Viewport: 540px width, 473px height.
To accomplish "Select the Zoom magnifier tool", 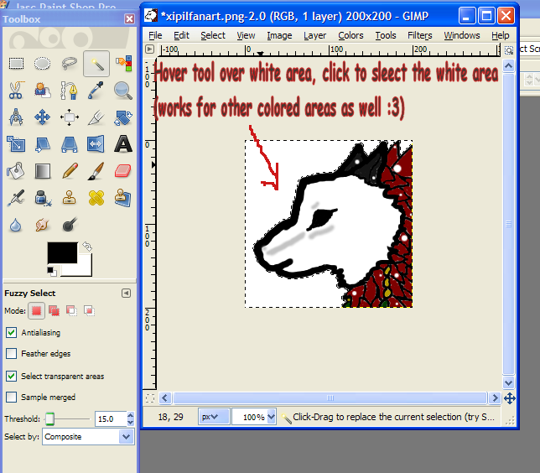I will 123,91.
